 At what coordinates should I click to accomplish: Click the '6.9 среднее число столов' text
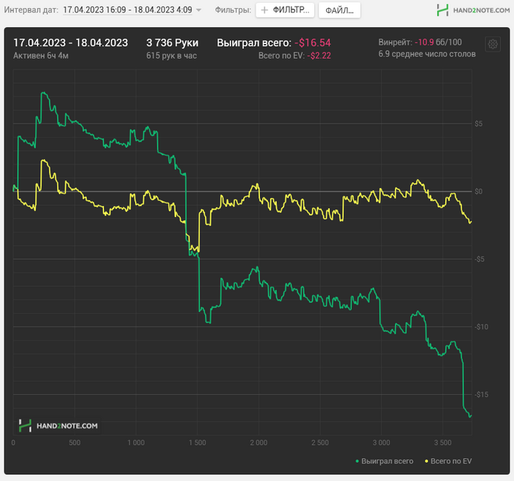427,54
